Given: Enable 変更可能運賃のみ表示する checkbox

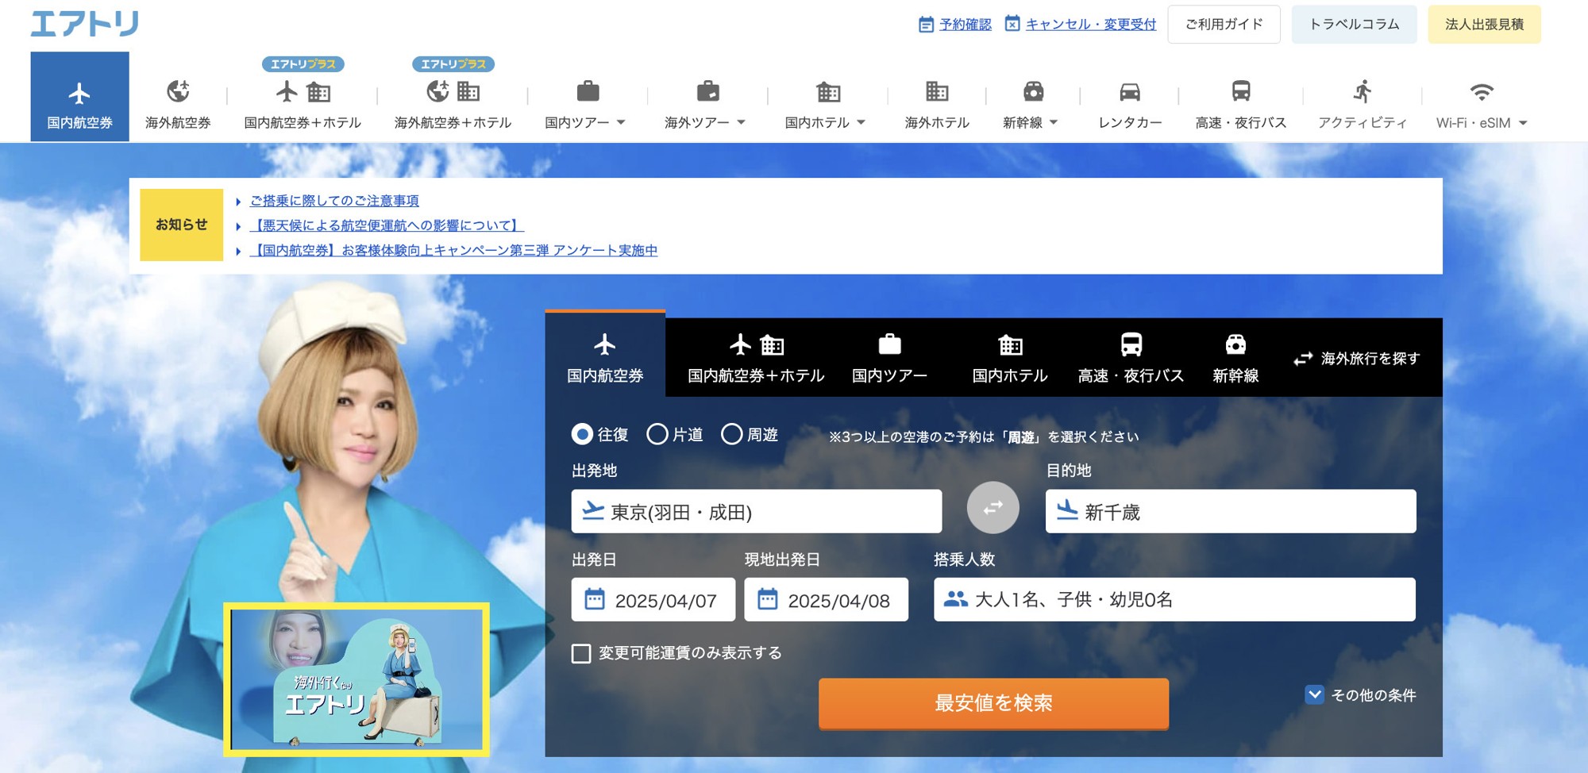Looking at the screenshot, I should [x=580, y=653].
